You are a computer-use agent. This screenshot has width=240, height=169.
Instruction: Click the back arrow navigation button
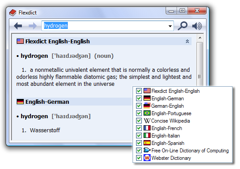[x=18, y=26]
